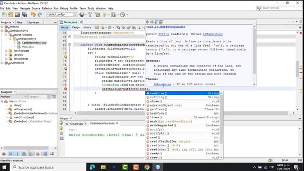Expand the Libraries node
Image resolution: width=304 pixels, height=171 pixels.
coord(6,55)
